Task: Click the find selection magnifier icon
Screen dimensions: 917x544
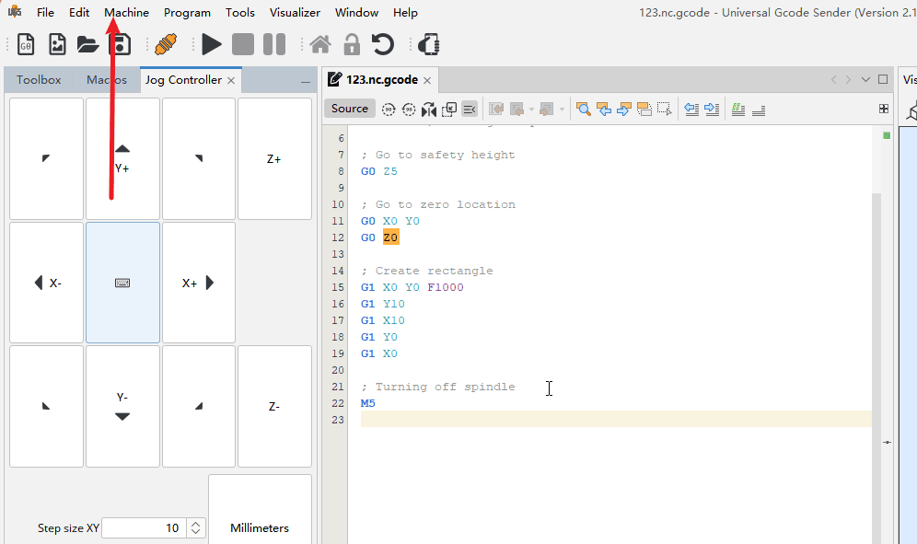Action: [x=583, y=110]
